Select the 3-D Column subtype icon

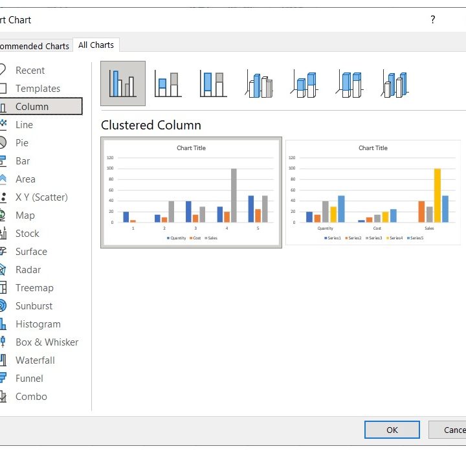click(395, 84)
